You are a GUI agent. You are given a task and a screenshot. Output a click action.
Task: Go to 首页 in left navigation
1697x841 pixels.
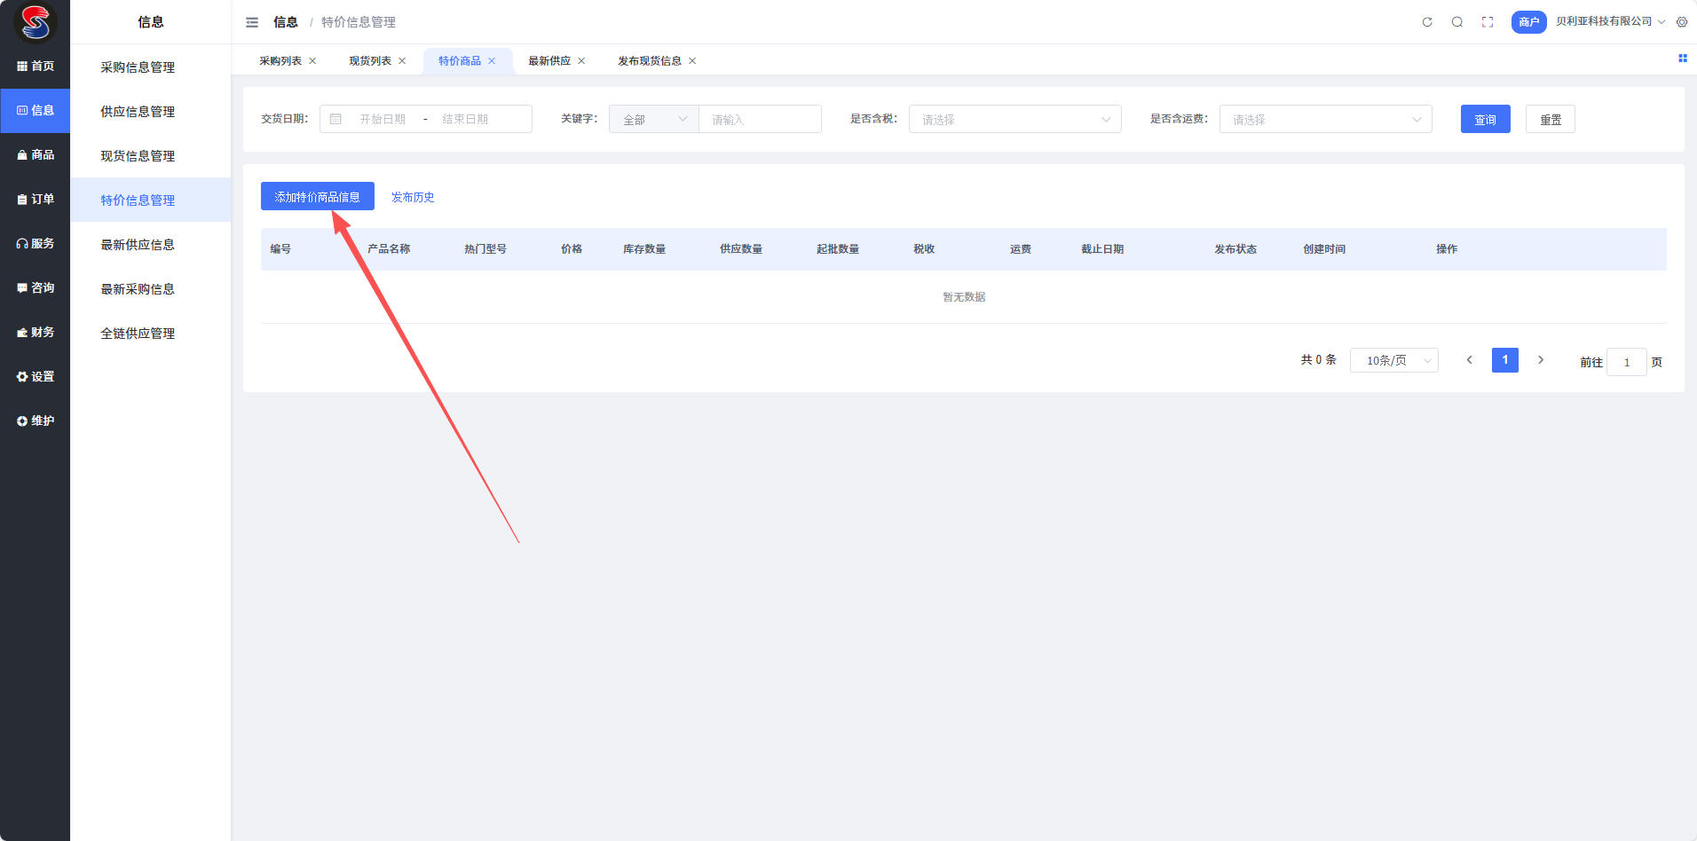36,67
